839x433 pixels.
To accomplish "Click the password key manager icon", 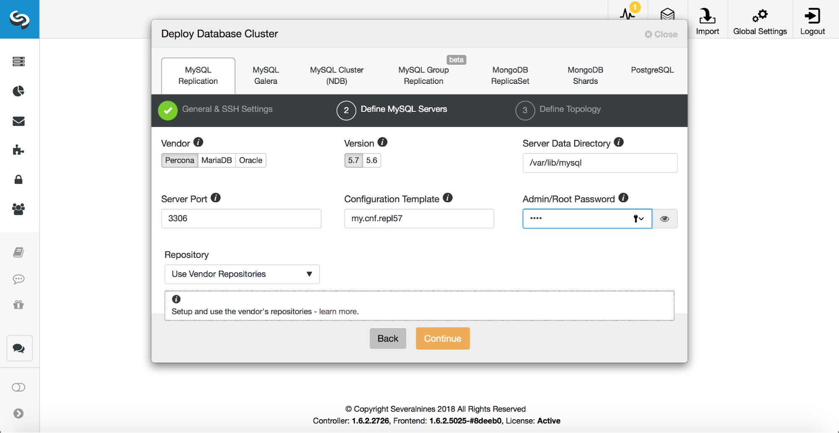I will (638, 218).
